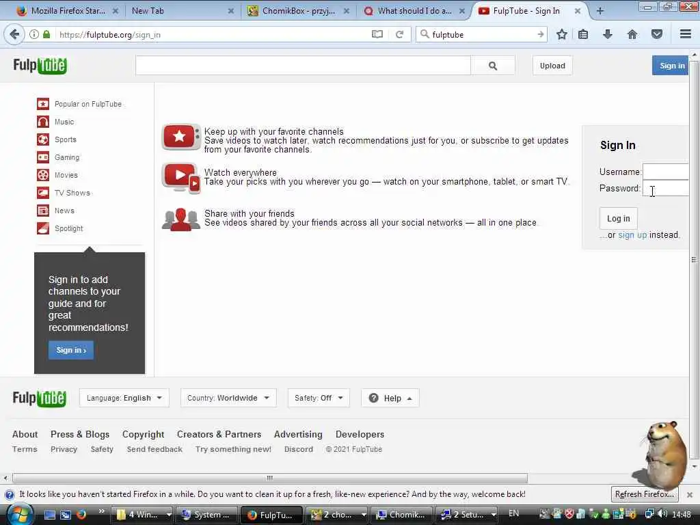700x525 pixels.
Task: Click Sign in button in guide box
Action: tap(71, 350)
